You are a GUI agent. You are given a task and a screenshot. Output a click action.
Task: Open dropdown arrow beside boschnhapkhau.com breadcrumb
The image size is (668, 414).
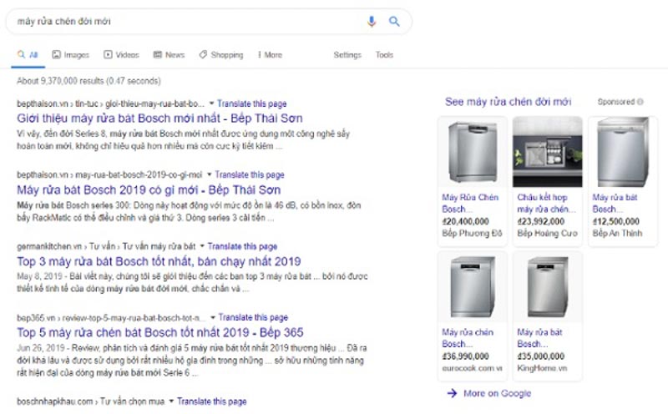pos(171,401)
